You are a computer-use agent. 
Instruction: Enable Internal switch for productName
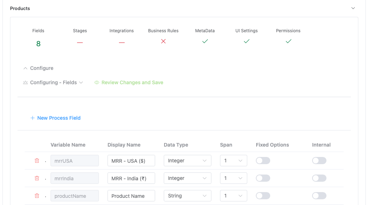click(x=319, y=196)
